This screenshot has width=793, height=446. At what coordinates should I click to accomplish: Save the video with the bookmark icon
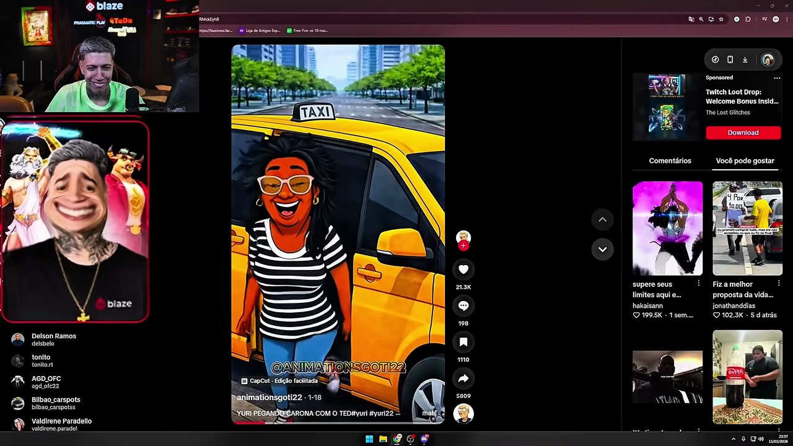463,341
